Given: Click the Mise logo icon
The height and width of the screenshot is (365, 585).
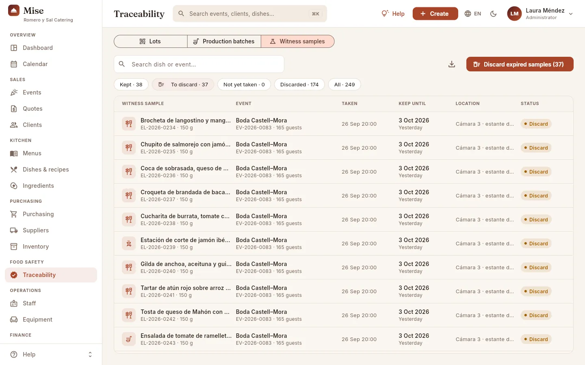Looking at the screenshot, I should (14, 11).
